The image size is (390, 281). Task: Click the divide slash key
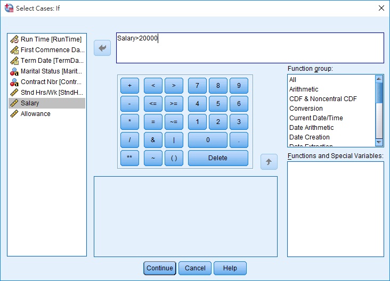[x=129, y=140]
